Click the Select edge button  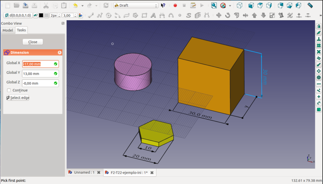[x=18, y=97]
